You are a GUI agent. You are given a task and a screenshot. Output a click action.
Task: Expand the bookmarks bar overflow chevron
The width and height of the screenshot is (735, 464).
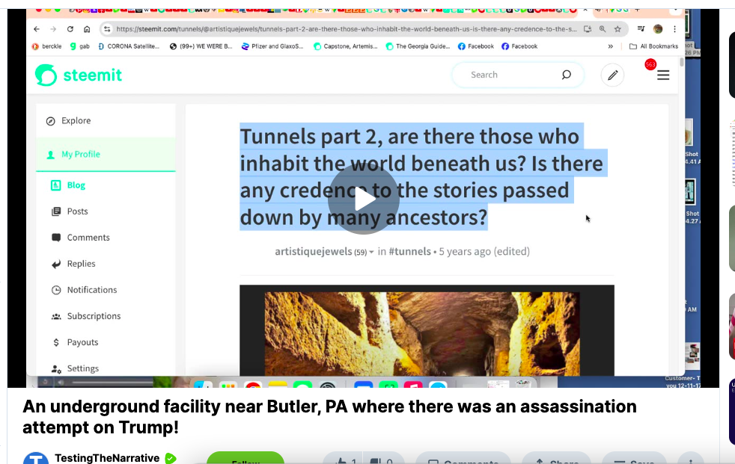611,46
